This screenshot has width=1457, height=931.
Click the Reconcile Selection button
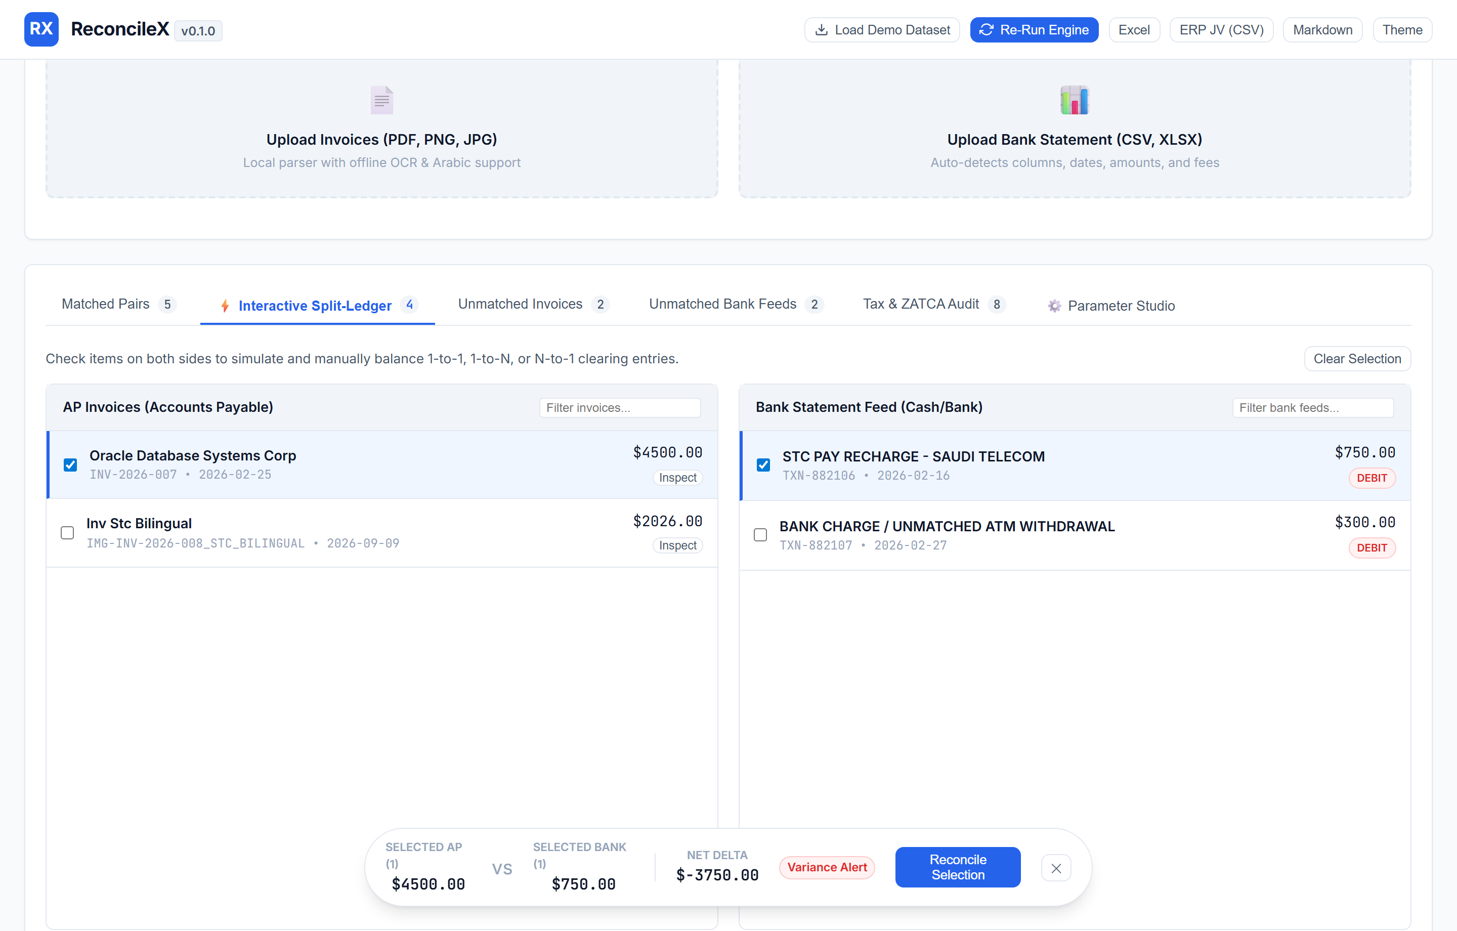(958, 867)
